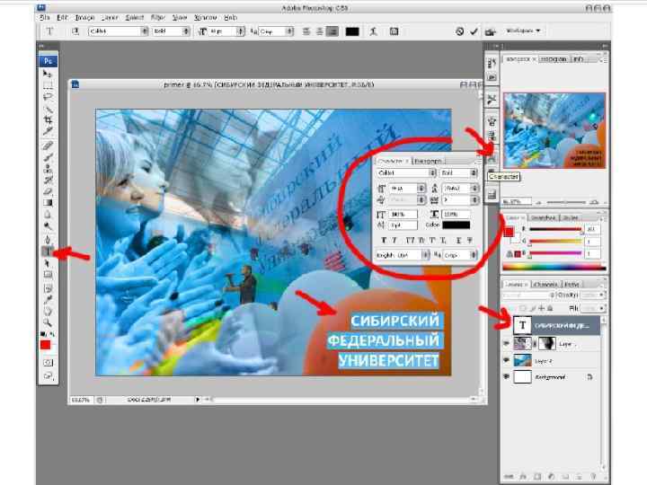Toggle Faux Bold in Character panel
The image size is (647, 485).
(384, 240)
